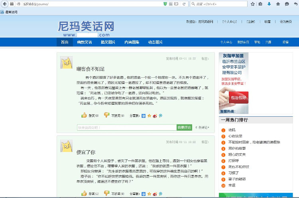Share 便宜了你 to QQ Zone star icon
The image size is (299, 198).
[149, 194]
